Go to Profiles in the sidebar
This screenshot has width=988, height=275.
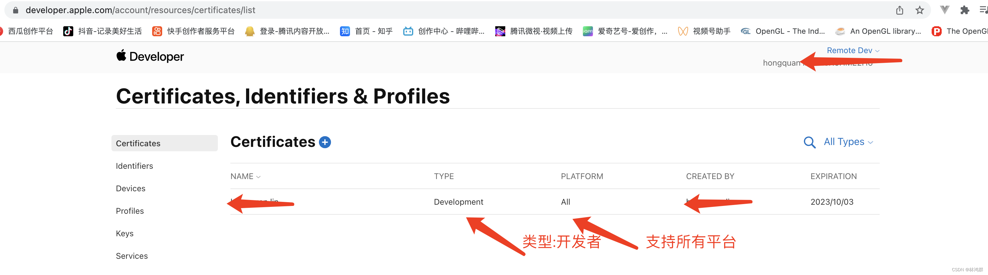click(x=130, y=211)
